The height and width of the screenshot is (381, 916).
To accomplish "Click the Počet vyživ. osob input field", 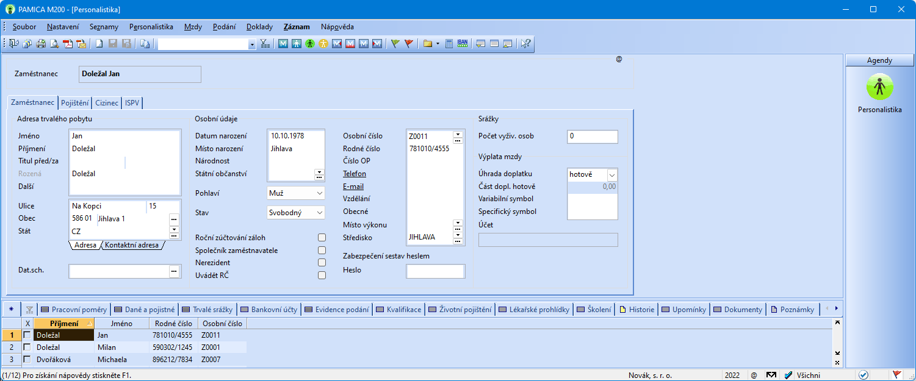I will click(x=593, y=137).
